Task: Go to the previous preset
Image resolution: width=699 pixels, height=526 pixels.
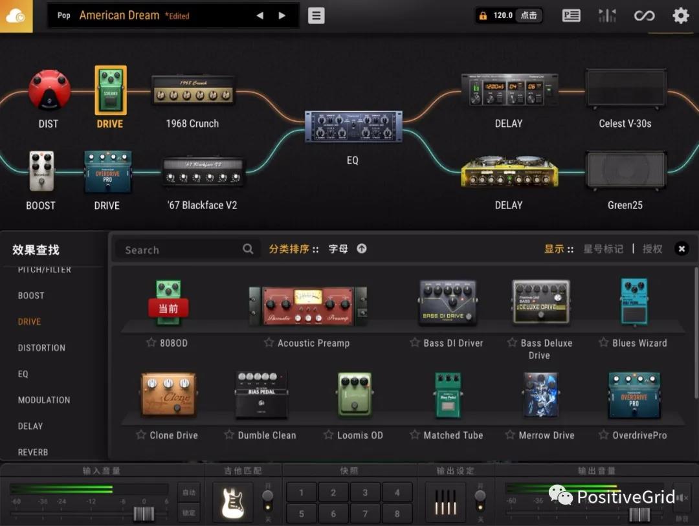Action: pos(260,16)
